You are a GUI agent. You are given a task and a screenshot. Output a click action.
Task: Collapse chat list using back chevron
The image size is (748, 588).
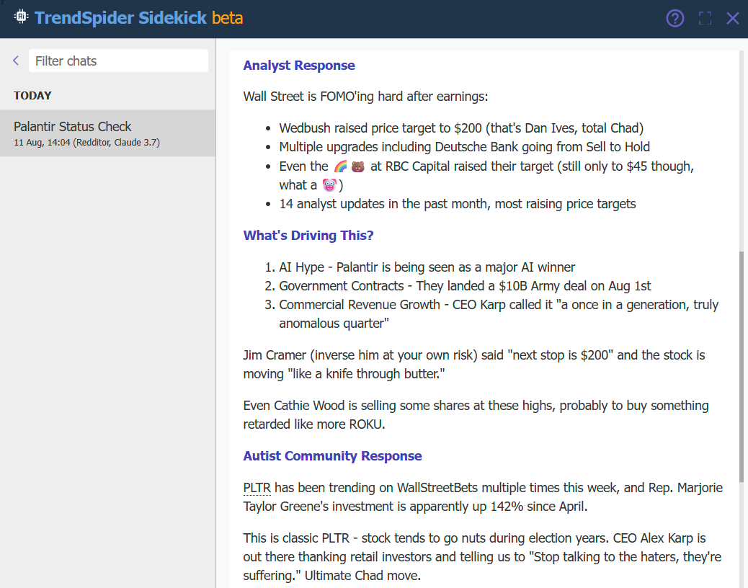[x=16, y=61]
